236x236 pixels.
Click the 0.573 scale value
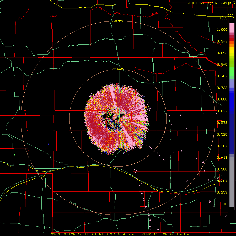coord(222,123)
